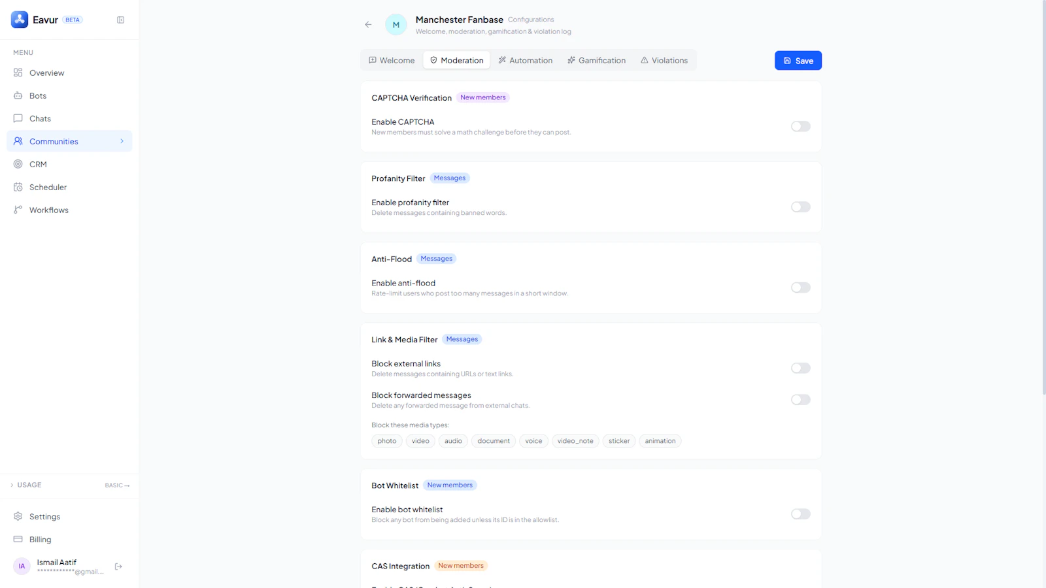Screen dimensions: 1046x588
Task: Click the BETA badge
Action: click(73, 20)
